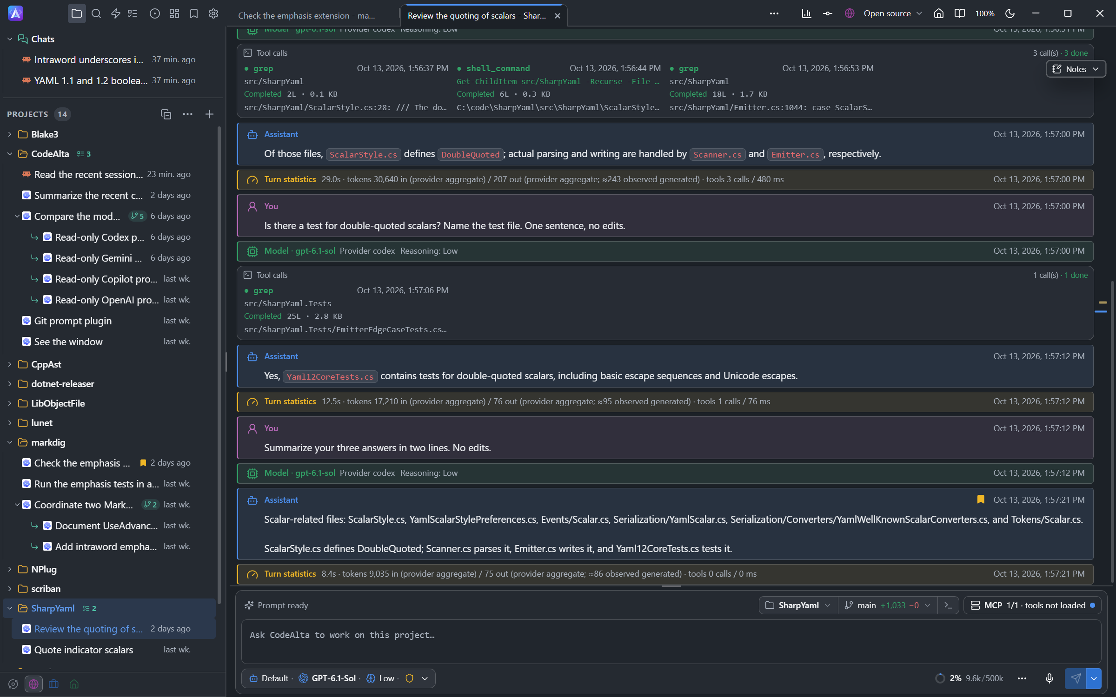Open the main branch dropdown
This screenshot has height=697, width=1116.
pos(887,605)
